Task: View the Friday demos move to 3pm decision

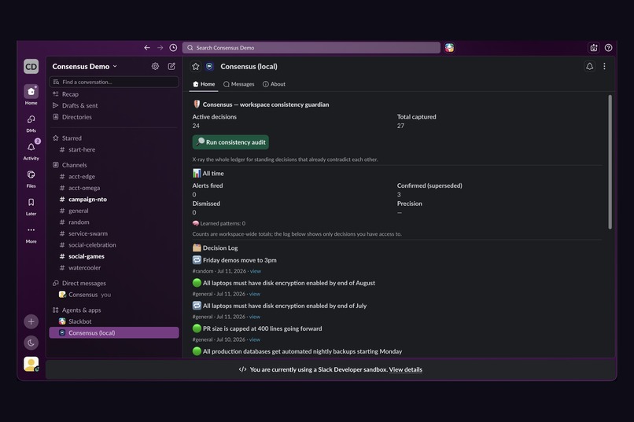Action: coord(256,271)
